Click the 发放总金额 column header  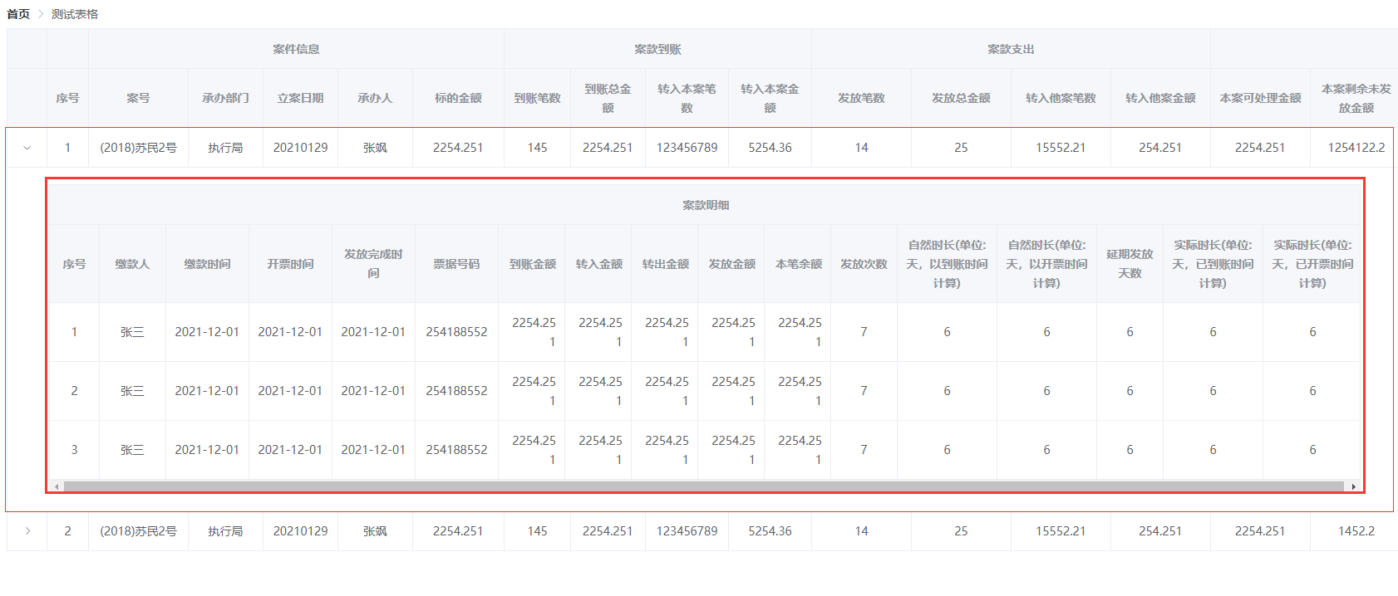pyautogui.click(x=961, y=98)
